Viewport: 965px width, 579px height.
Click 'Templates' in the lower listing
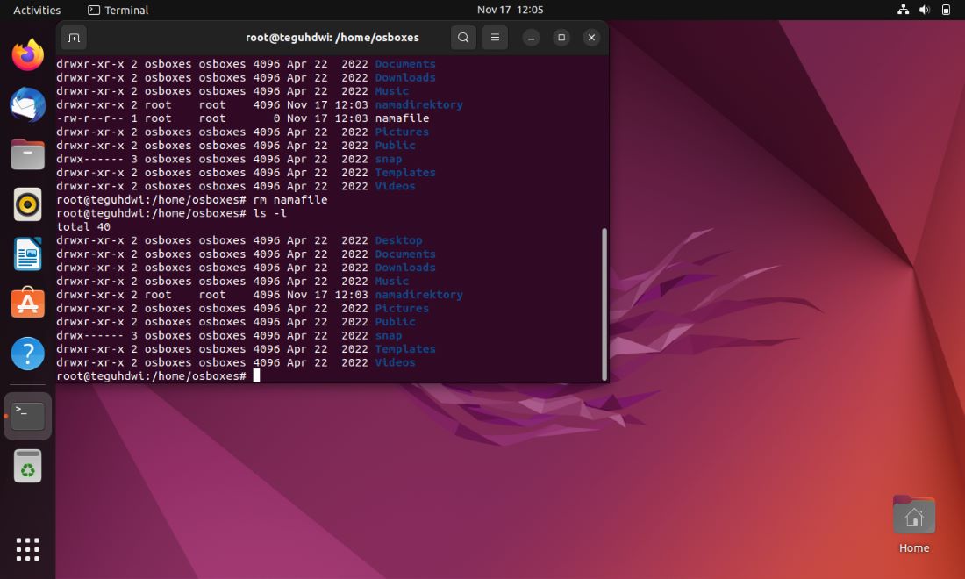[405, 349]
